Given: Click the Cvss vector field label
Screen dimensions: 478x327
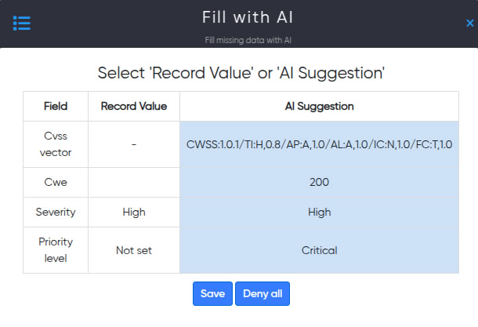Looking at the screenshot, I should click(56, 144).
